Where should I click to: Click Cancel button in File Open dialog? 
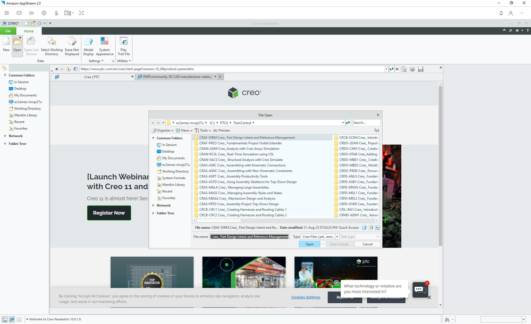click(367, 244)
